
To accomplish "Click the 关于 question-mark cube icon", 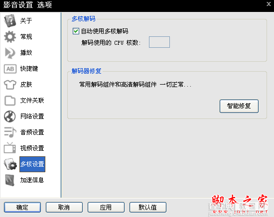I will pyautogui.click(x=10, y=20).
